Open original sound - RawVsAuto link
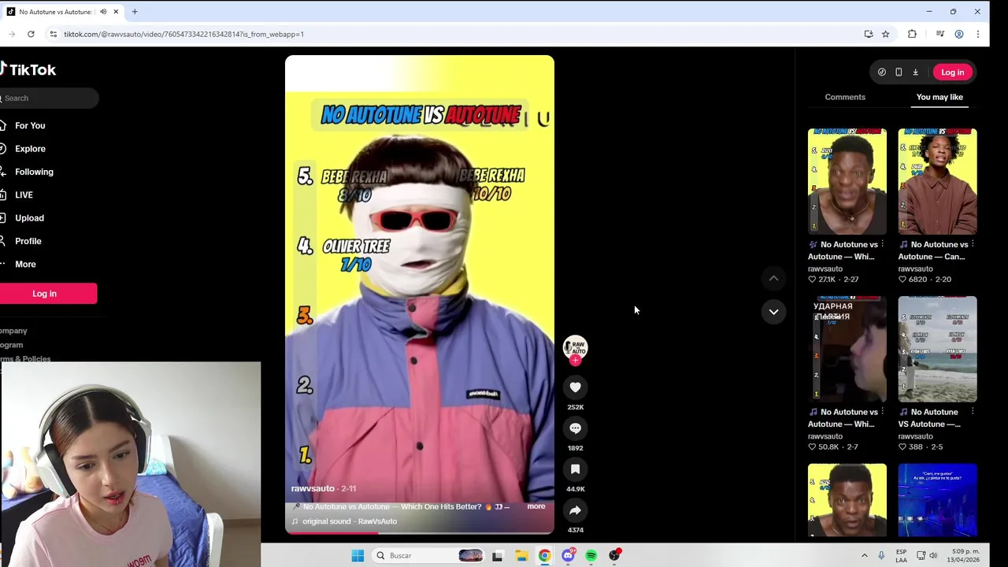Screen dimensions: 1008x567 tap(350, 521)
